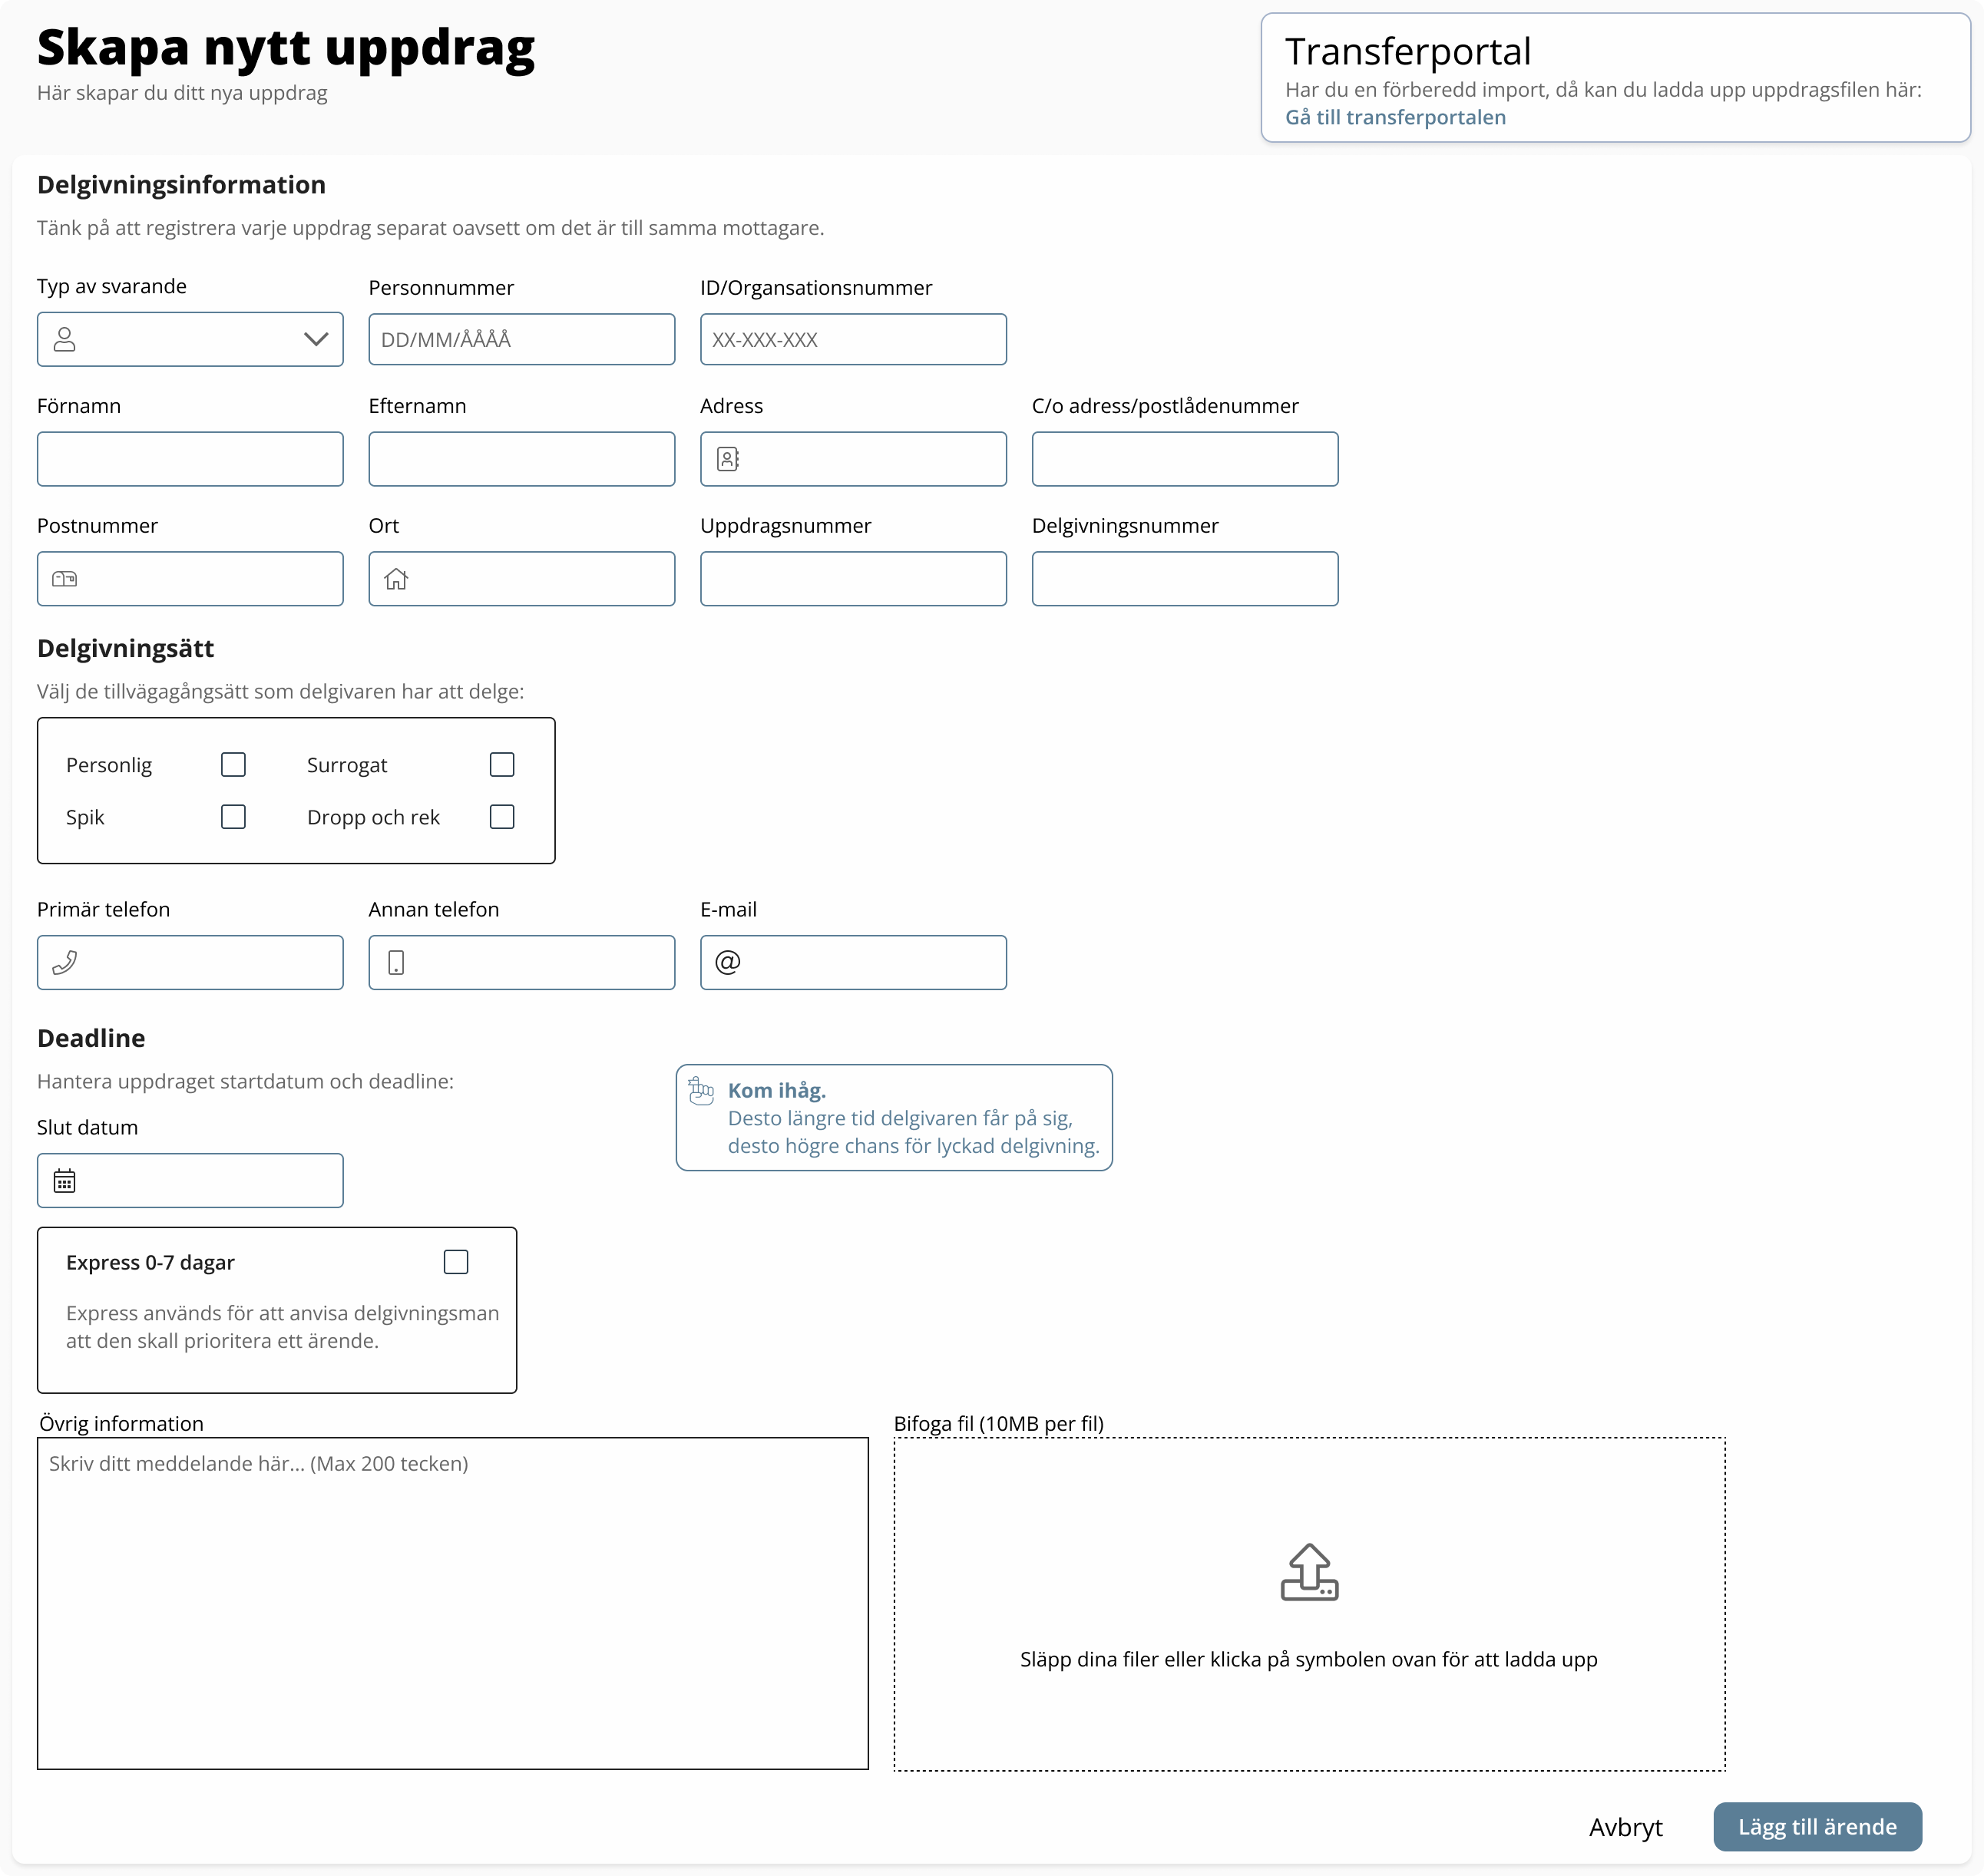Click the @ icon in E-mail field
The image size is (1984, 1876).
coord(727,962)
